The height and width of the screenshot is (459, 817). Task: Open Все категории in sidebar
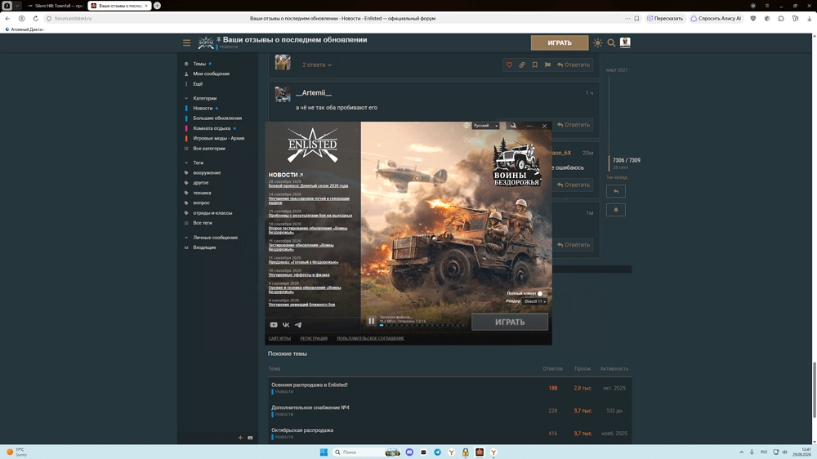pyautogui.click(x=209, y=149)
